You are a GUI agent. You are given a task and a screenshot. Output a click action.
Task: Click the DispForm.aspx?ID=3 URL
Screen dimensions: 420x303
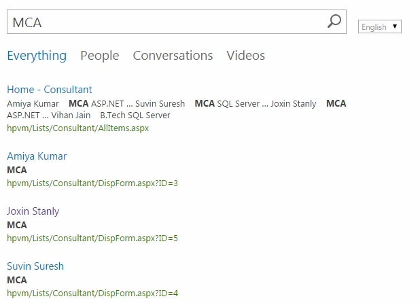[92, 183]
